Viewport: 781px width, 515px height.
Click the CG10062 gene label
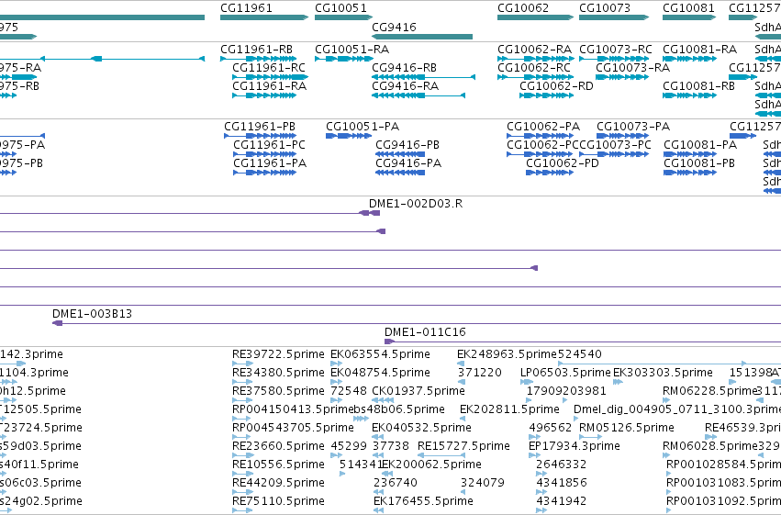(523, 8)
